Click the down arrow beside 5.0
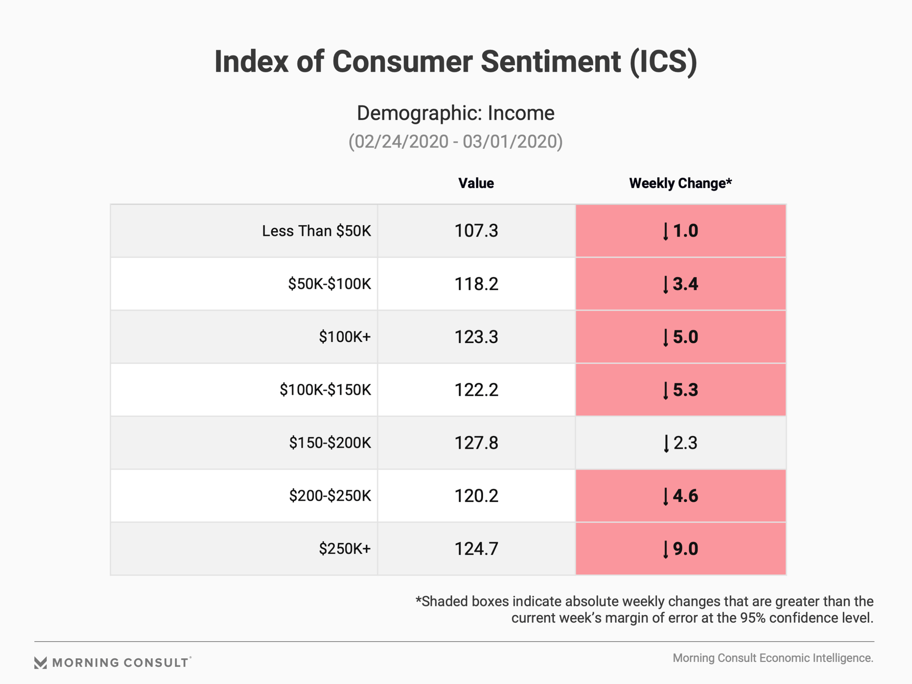Screen dimensions: 912x684 pyautogui.click(x=665, y=338)
